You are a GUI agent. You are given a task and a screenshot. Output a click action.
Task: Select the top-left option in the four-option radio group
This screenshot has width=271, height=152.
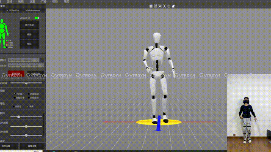click(15, 94)
